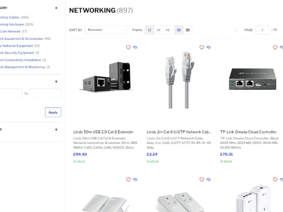Add Lindy 50m USB Extender to wishlist

click(x=128, y=48)
